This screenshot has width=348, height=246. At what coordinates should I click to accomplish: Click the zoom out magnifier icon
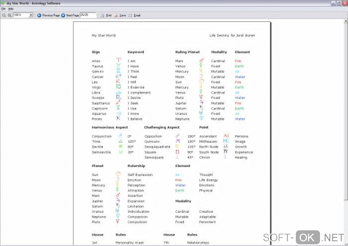tap(4, 15)
